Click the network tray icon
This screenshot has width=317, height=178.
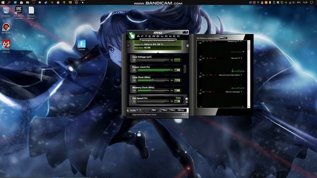(x=290, y=2)
